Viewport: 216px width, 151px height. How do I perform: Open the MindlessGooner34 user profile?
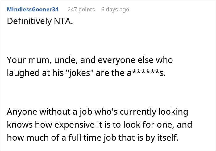point(32,9)
